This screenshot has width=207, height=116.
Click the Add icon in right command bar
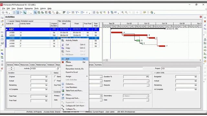pos(205,18)
